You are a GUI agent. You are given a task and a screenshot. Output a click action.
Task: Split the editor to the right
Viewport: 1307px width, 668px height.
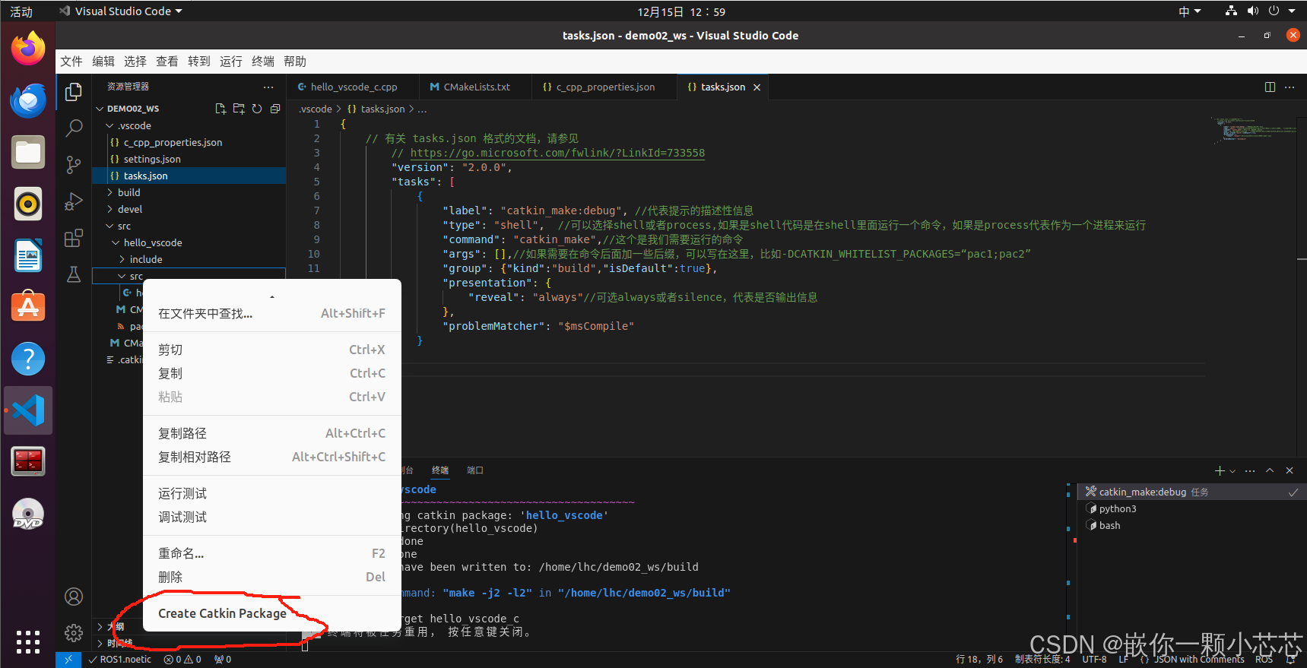click(x=1270, y=87)
